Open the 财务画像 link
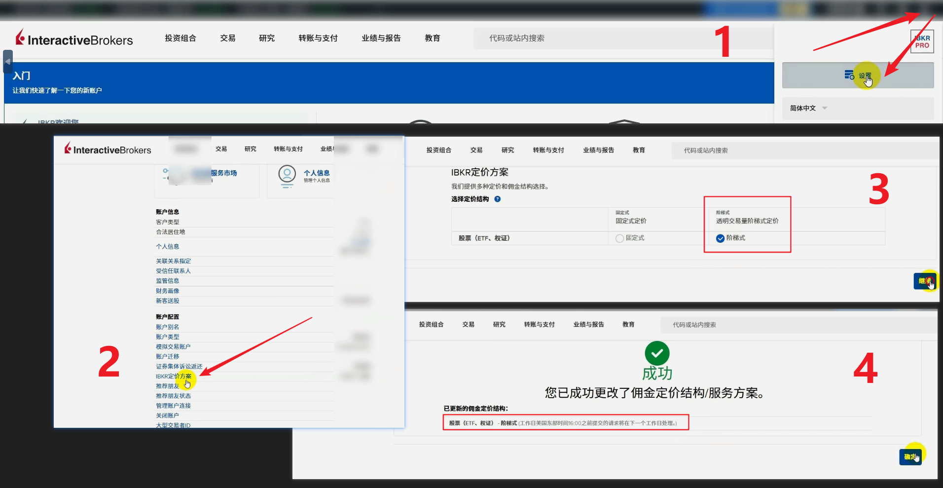Viewport: 943px width, 488px height. pos(168,291)
